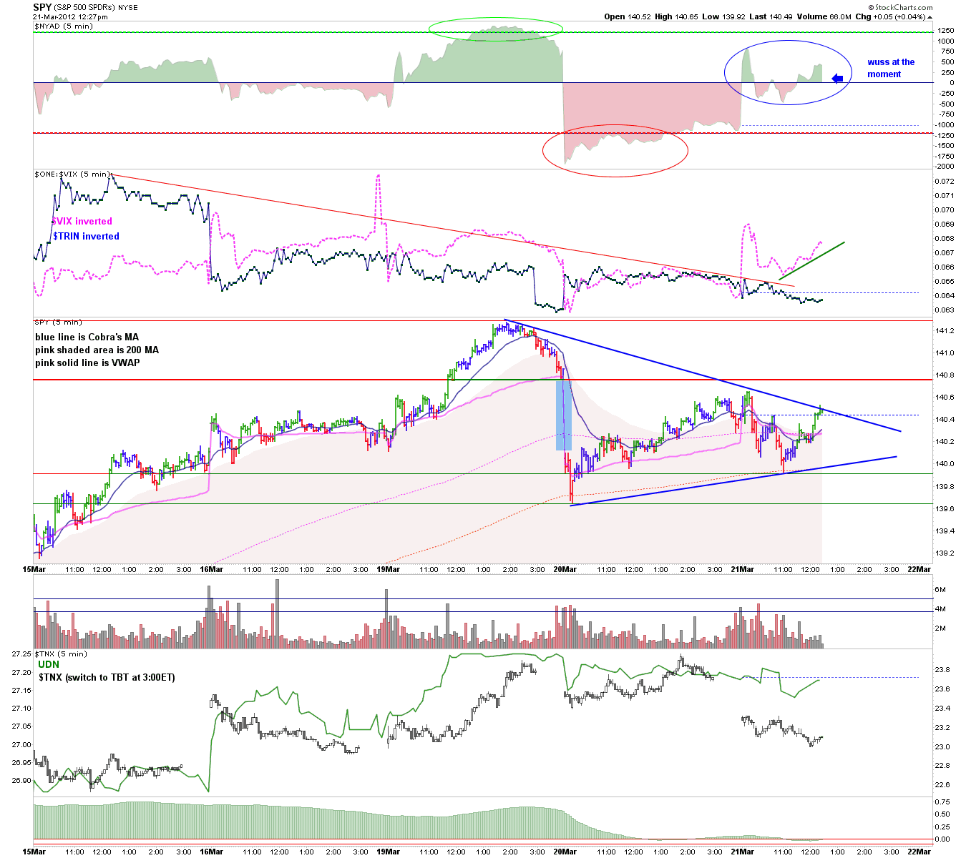Image resolution: width=966 pixels, height=858 pixels.
Task: Click the '$NYAD (5 min)' panel label
Action: tap(63, 26)
